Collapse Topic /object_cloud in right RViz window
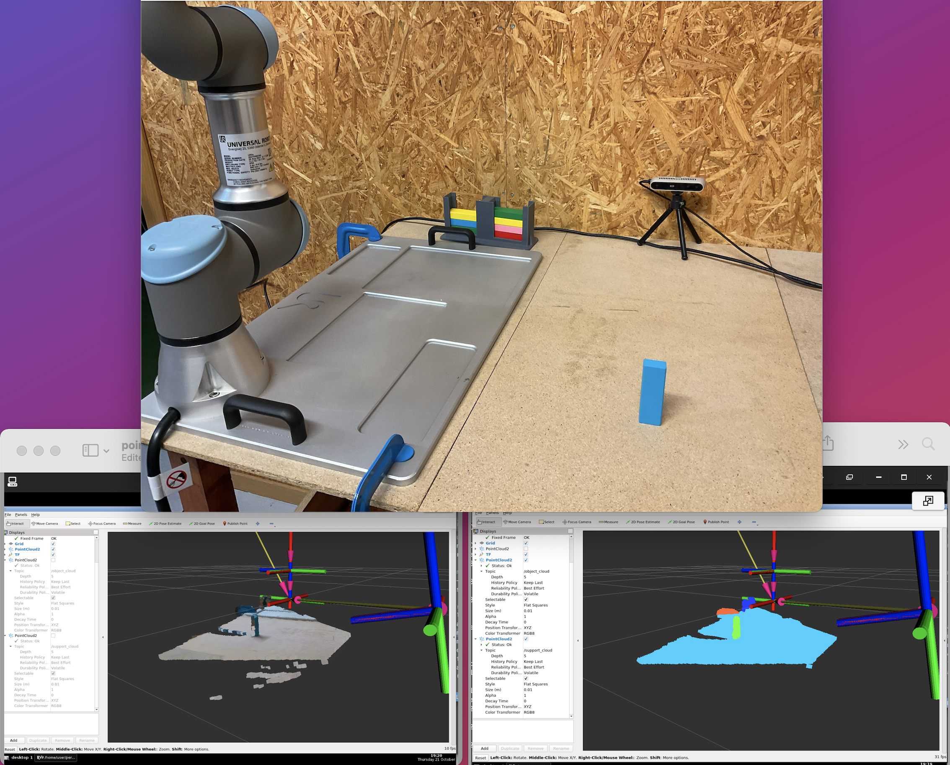The image size is (950, 765). [x=481, y=571]
